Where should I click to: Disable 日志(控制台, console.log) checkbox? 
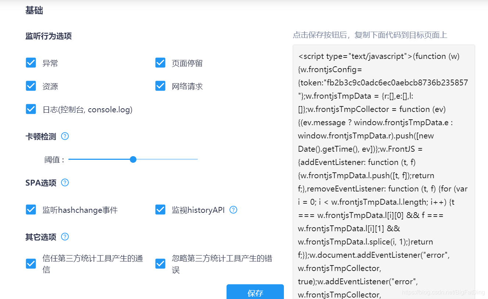click(31, 109)
